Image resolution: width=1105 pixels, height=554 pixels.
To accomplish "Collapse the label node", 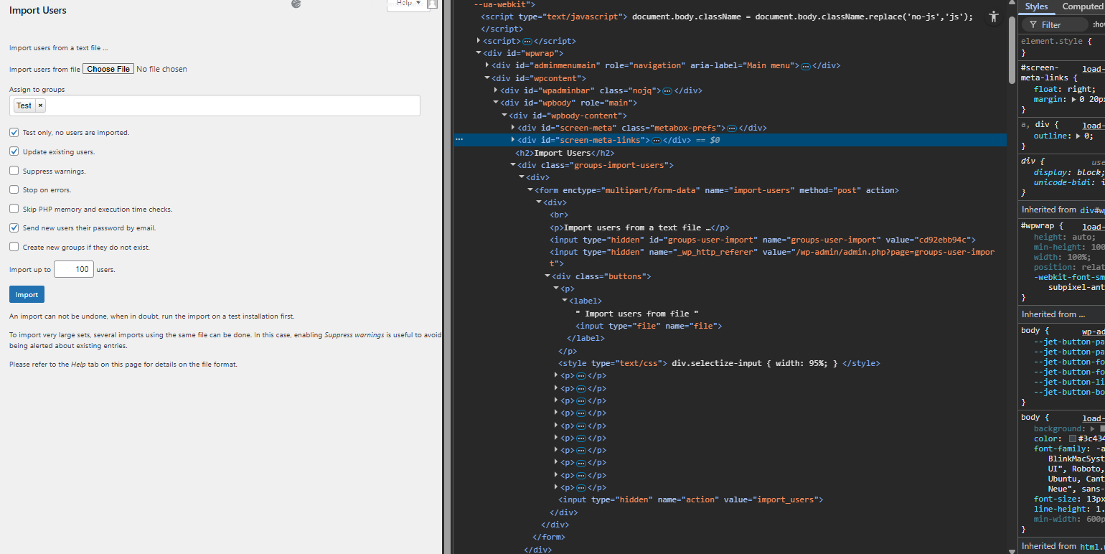I will [565, 301].
